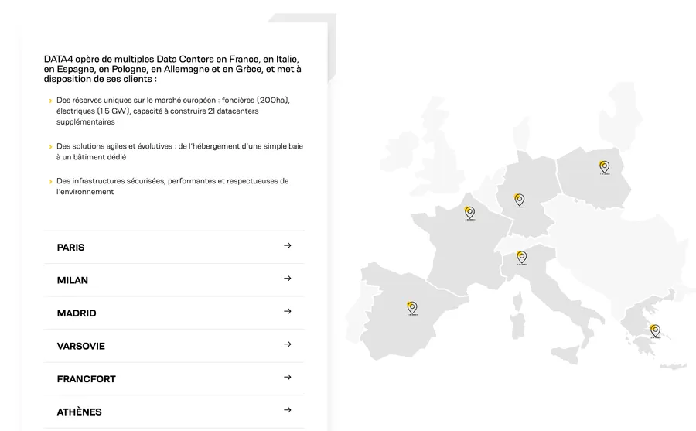Screen dimensions: 696x431
Task: Go to the FRANCFORT location label
Action: pyautogui.click(x=87, y=379)
